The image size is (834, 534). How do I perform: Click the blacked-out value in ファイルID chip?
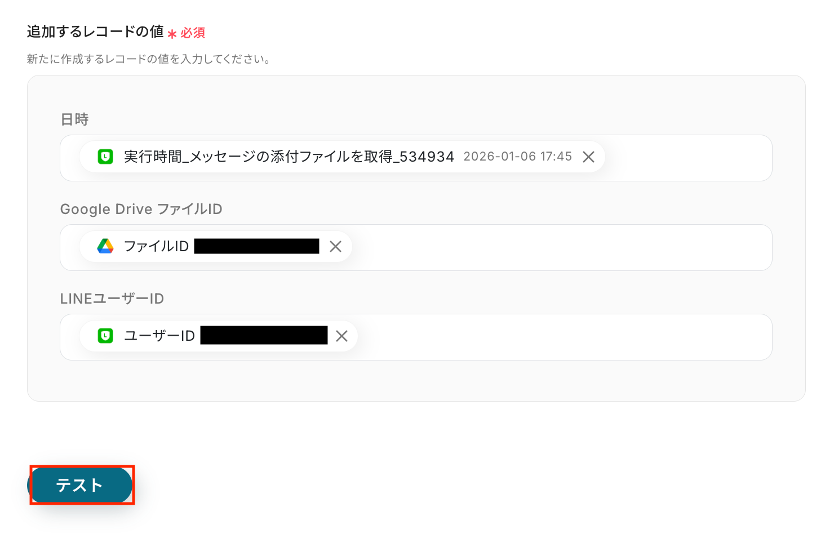pos(256,246)
